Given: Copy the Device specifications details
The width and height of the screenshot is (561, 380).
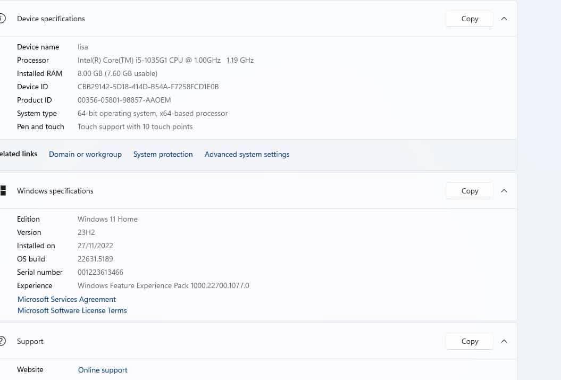Looking at the screenshot, I should point(470,19).
